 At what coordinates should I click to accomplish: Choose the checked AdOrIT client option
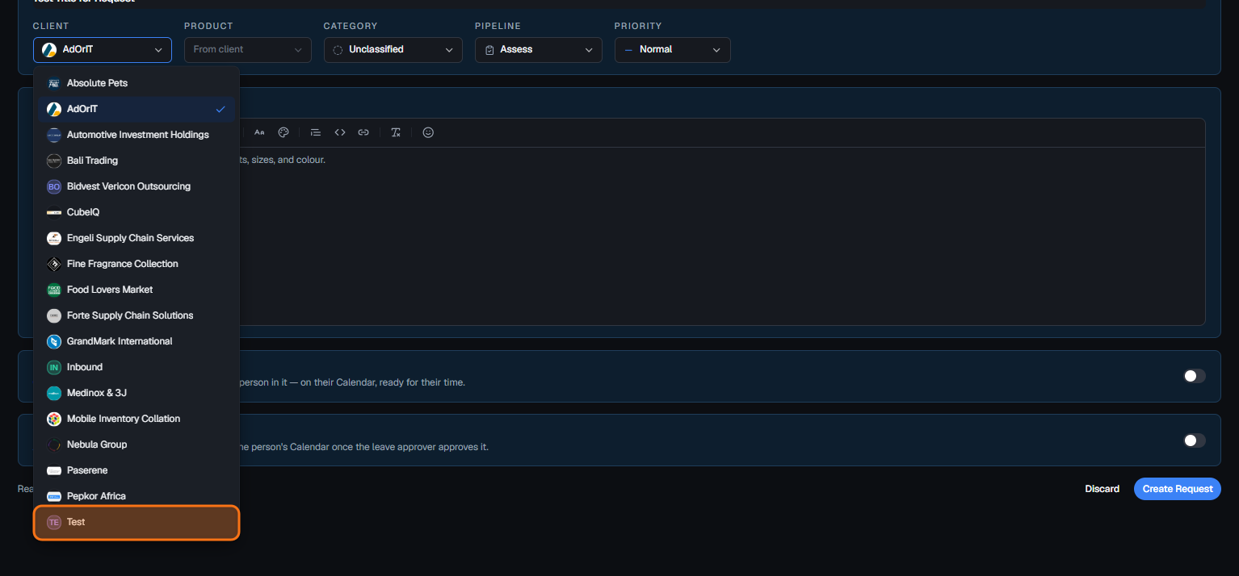click(x=136, y=109)
